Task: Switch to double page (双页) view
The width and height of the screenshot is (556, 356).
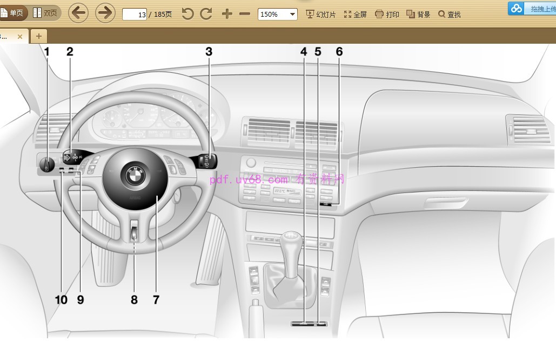Action: pyautogui.click(x=45, y=13)
